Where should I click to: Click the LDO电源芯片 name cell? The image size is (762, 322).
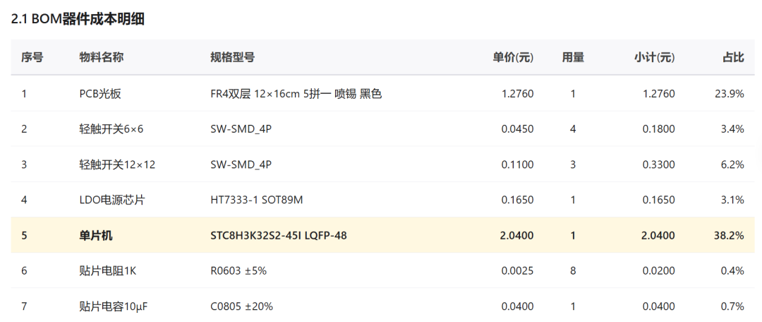click(111, 200)
